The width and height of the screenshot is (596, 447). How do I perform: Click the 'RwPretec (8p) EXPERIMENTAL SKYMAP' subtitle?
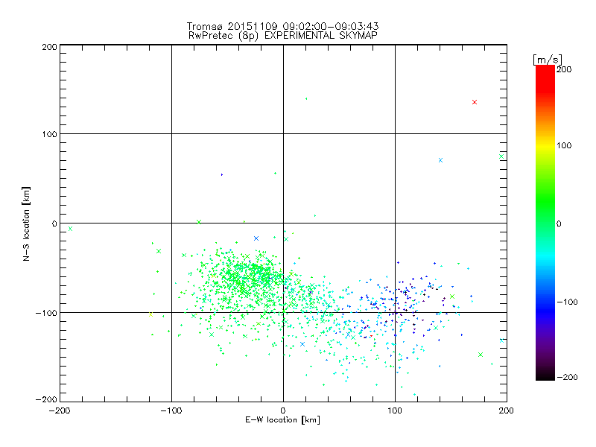(x=283, y=35)
